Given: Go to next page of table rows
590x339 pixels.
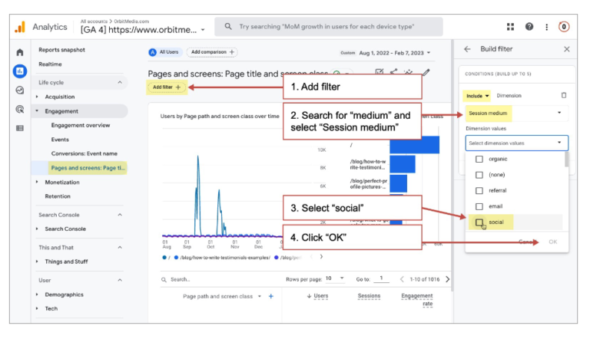Looking at the screenshot, I should 447,279.
